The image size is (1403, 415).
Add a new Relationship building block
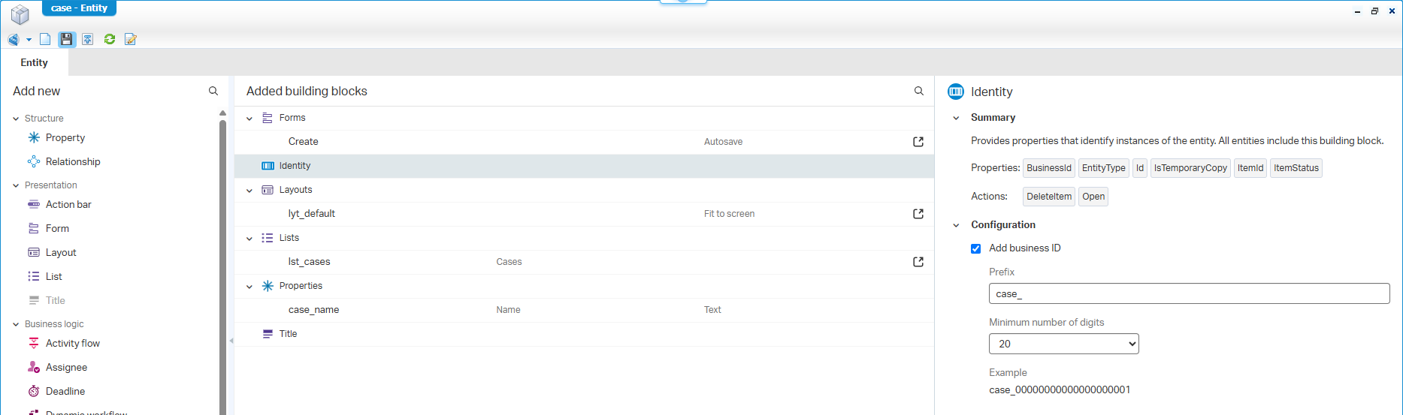72,162
